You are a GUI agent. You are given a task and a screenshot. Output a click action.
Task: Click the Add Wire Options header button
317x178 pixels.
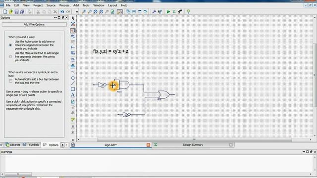pos(34,24)
